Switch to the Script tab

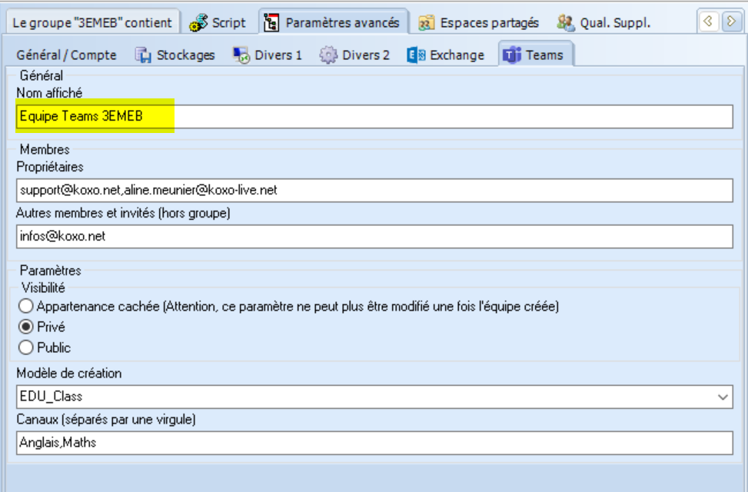click(218, 22)
